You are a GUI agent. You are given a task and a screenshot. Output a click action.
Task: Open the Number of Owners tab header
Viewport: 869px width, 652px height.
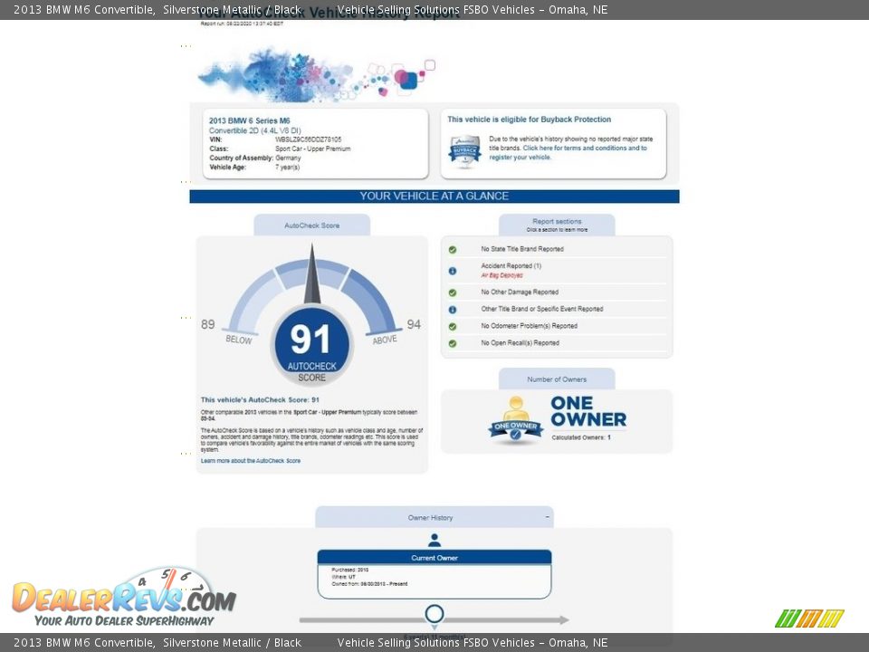557,379
